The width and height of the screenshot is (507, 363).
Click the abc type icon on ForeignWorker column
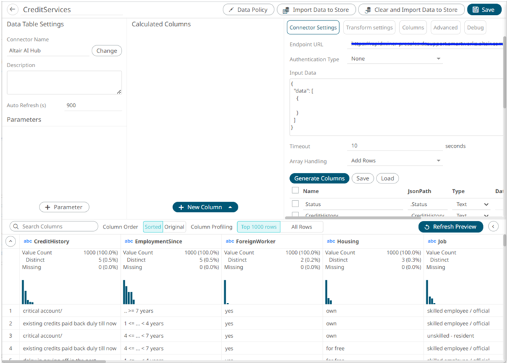[229, 242]
